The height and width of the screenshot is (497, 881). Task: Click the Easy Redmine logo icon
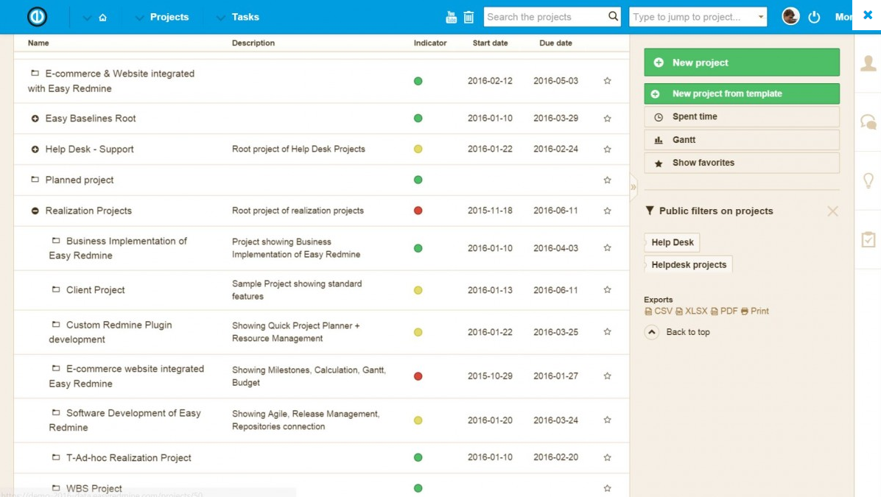click(x=37, y=17)
